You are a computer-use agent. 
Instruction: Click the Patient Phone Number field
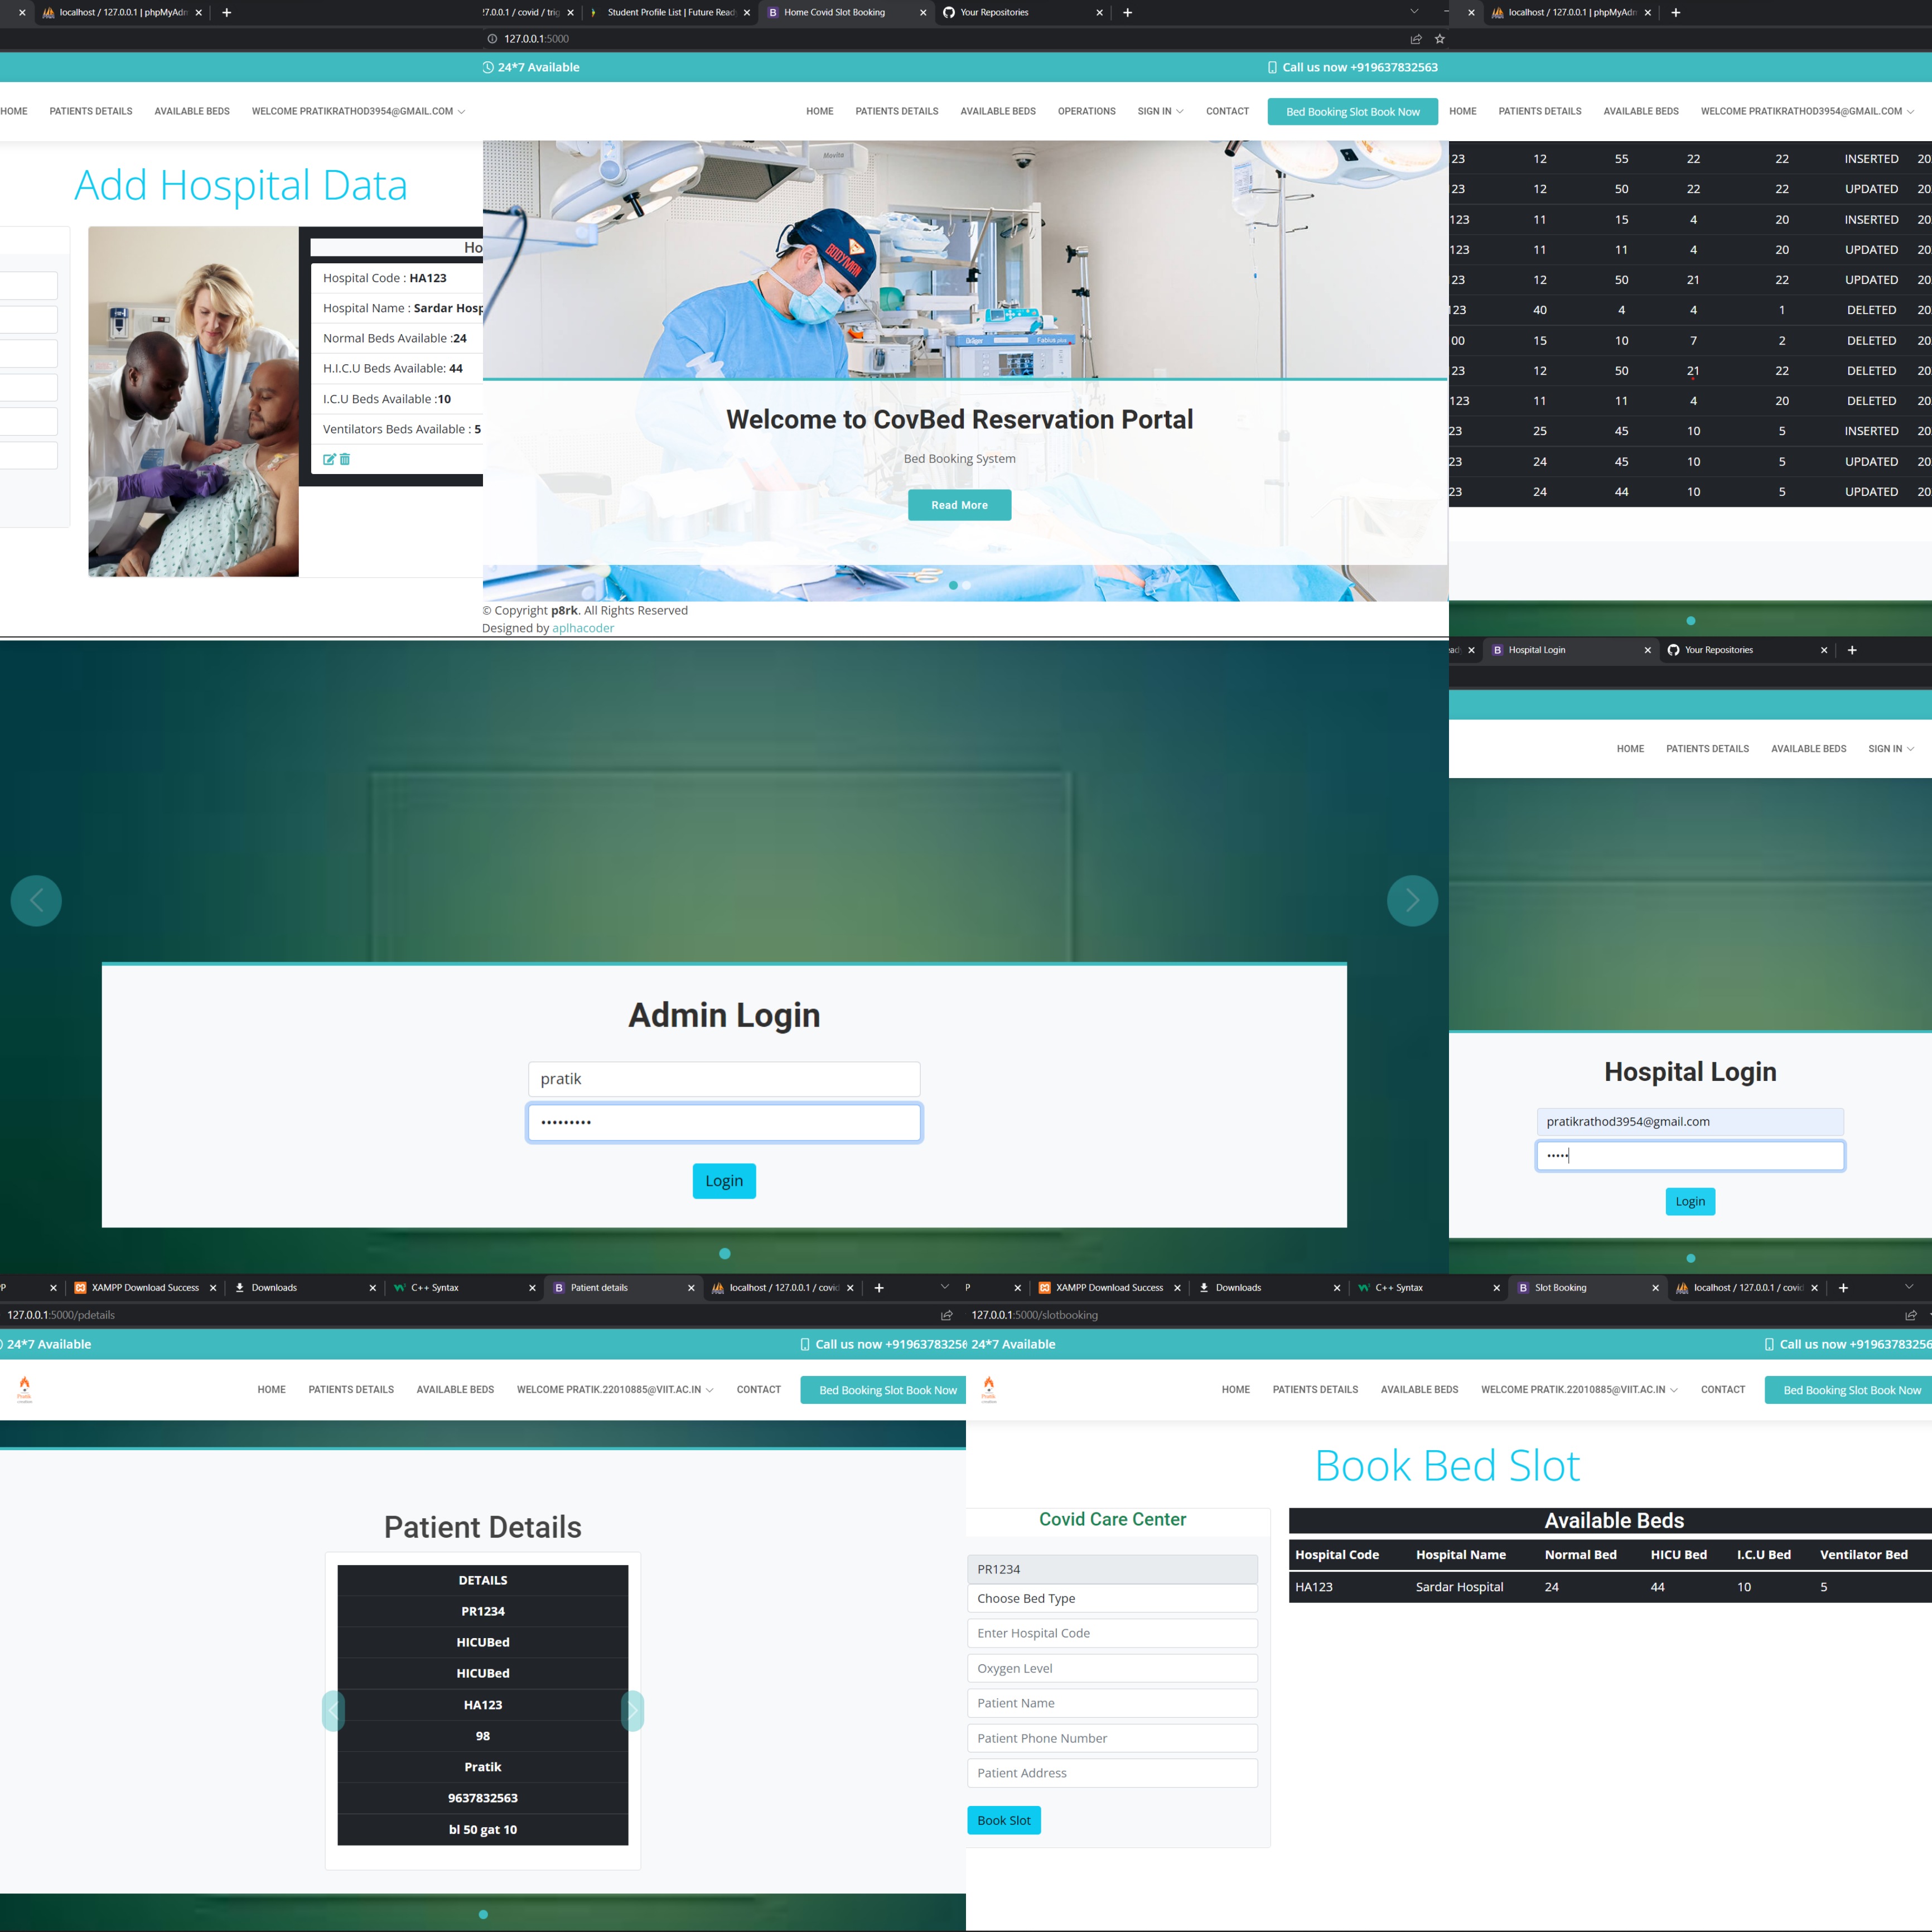[1112, 1738]
